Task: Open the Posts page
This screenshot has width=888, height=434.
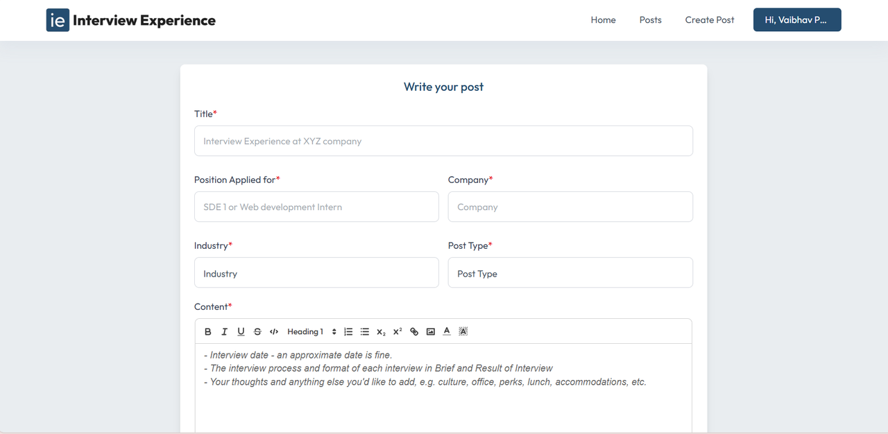Action: (650, 20)
